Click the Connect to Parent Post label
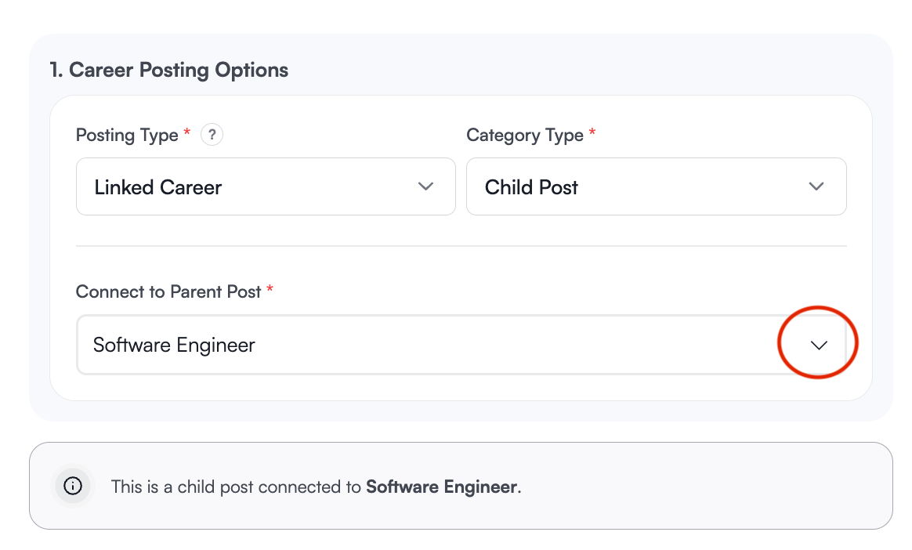 [168, 291]
